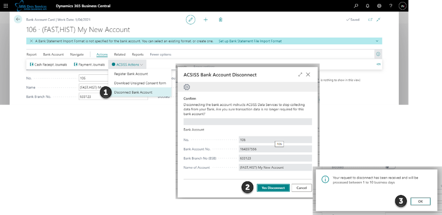Click the help question mark icon
Screen dimensions: 442x215
point(391,6)
